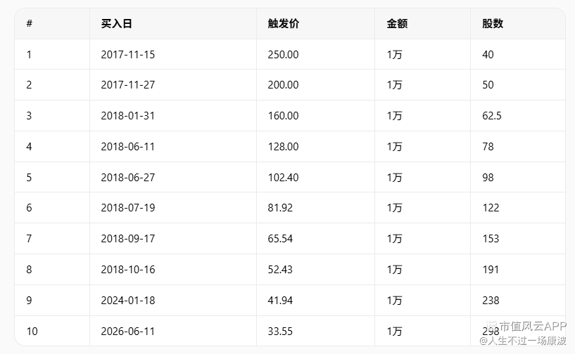Screen dimensions: 575x354
Task: Click the # column header
Action: click(30, 24)
